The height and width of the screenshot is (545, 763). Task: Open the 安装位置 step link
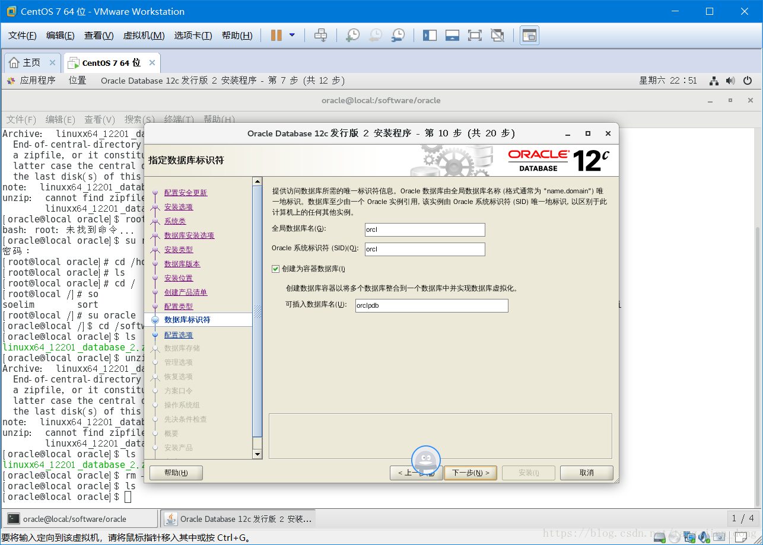[179, 278]
